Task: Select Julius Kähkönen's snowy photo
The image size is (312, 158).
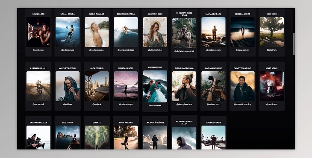Action: pyautogui.click(x=155, y=138)
